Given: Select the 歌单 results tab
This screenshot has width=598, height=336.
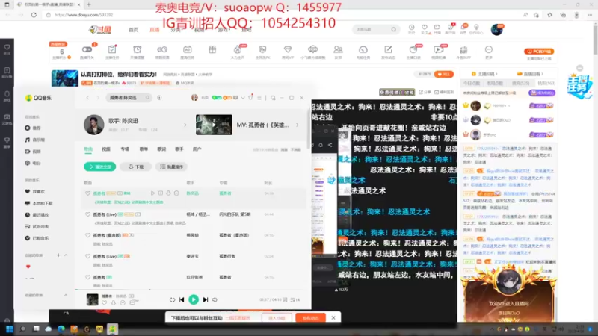Looking at the screenshot, I should point(144,149).
